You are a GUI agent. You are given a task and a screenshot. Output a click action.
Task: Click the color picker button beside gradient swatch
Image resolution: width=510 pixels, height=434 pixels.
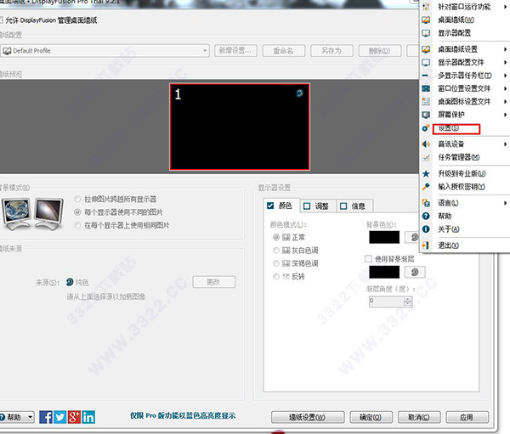pos(415,272)
